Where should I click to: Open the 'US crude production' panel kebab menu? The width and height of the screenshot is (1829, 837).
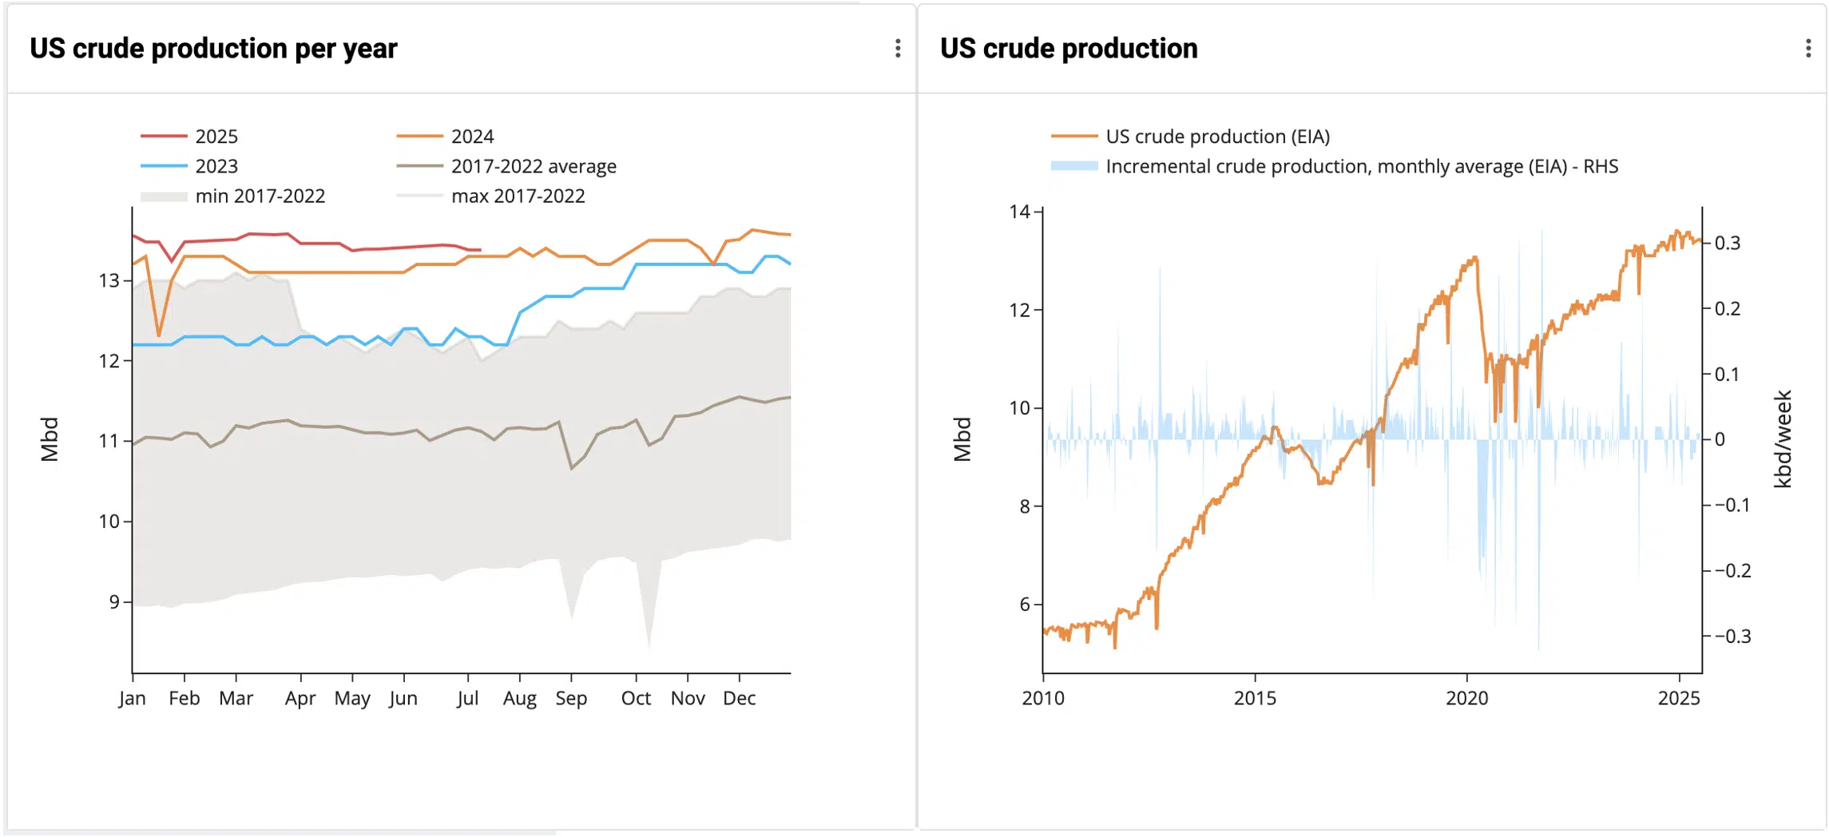coord(1808,49)
